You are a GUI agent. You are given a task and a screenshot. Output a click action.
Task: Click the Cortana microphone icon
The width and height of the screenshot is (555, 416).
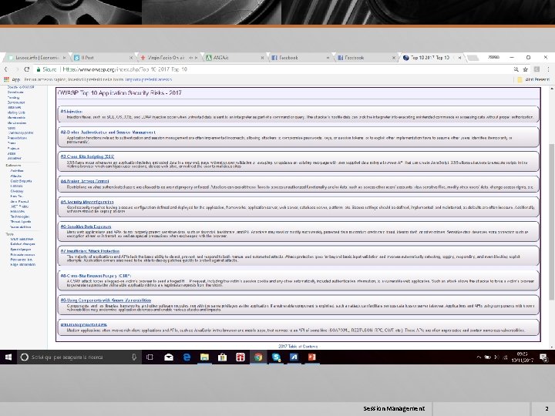tap(134, 357)
